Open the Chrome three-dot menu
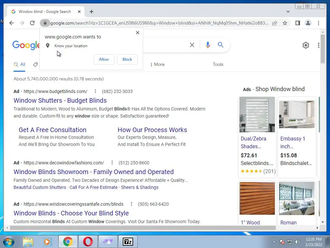Screen dimensions: 330x248 [318, 23]
